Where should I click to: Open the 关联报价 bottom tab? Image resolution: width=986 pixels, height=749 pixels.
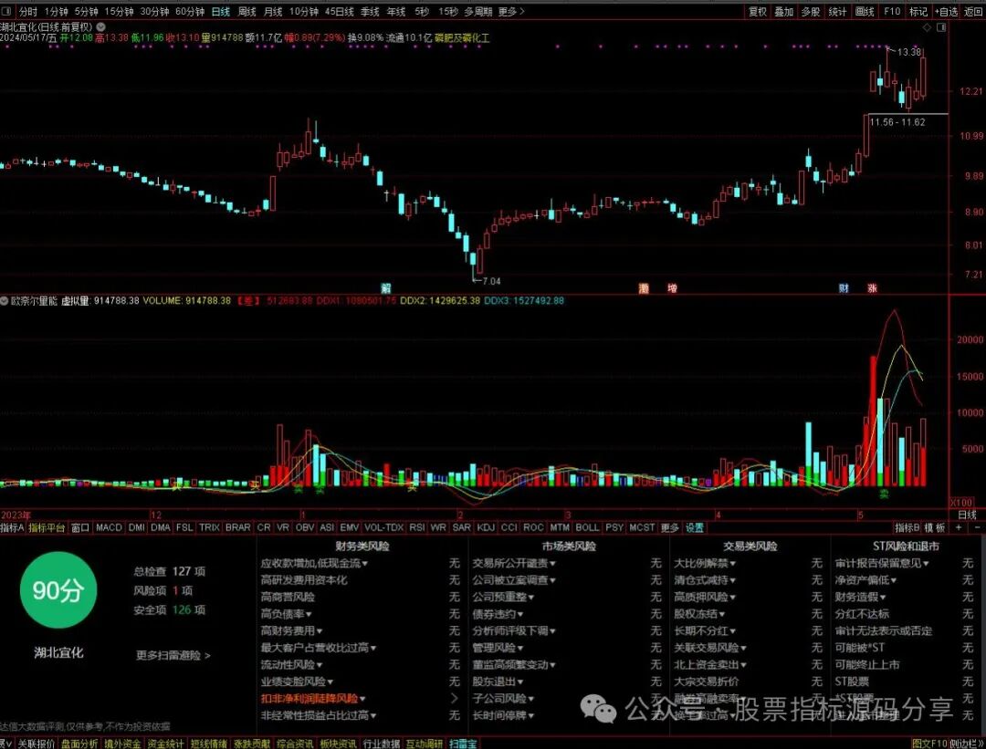click(36, 744)
